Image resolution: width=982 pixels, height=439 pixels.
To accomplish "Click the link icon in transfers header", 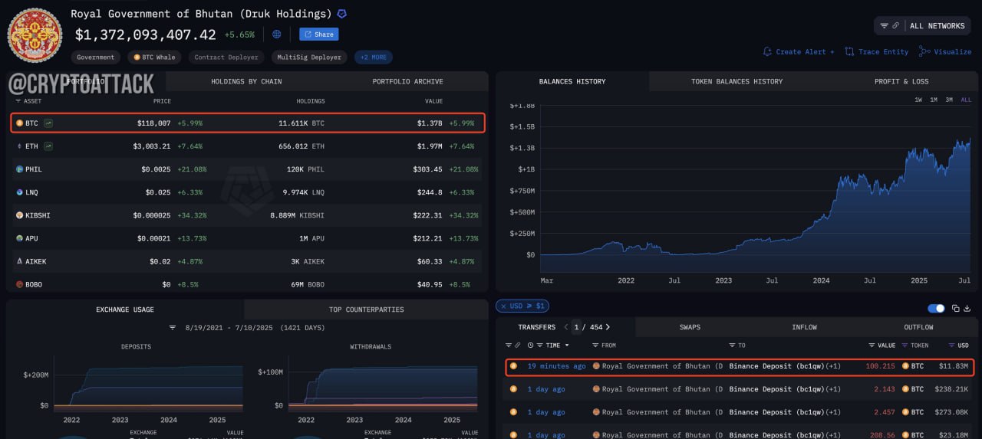I will pyautogui.click(x=518, y=346).
